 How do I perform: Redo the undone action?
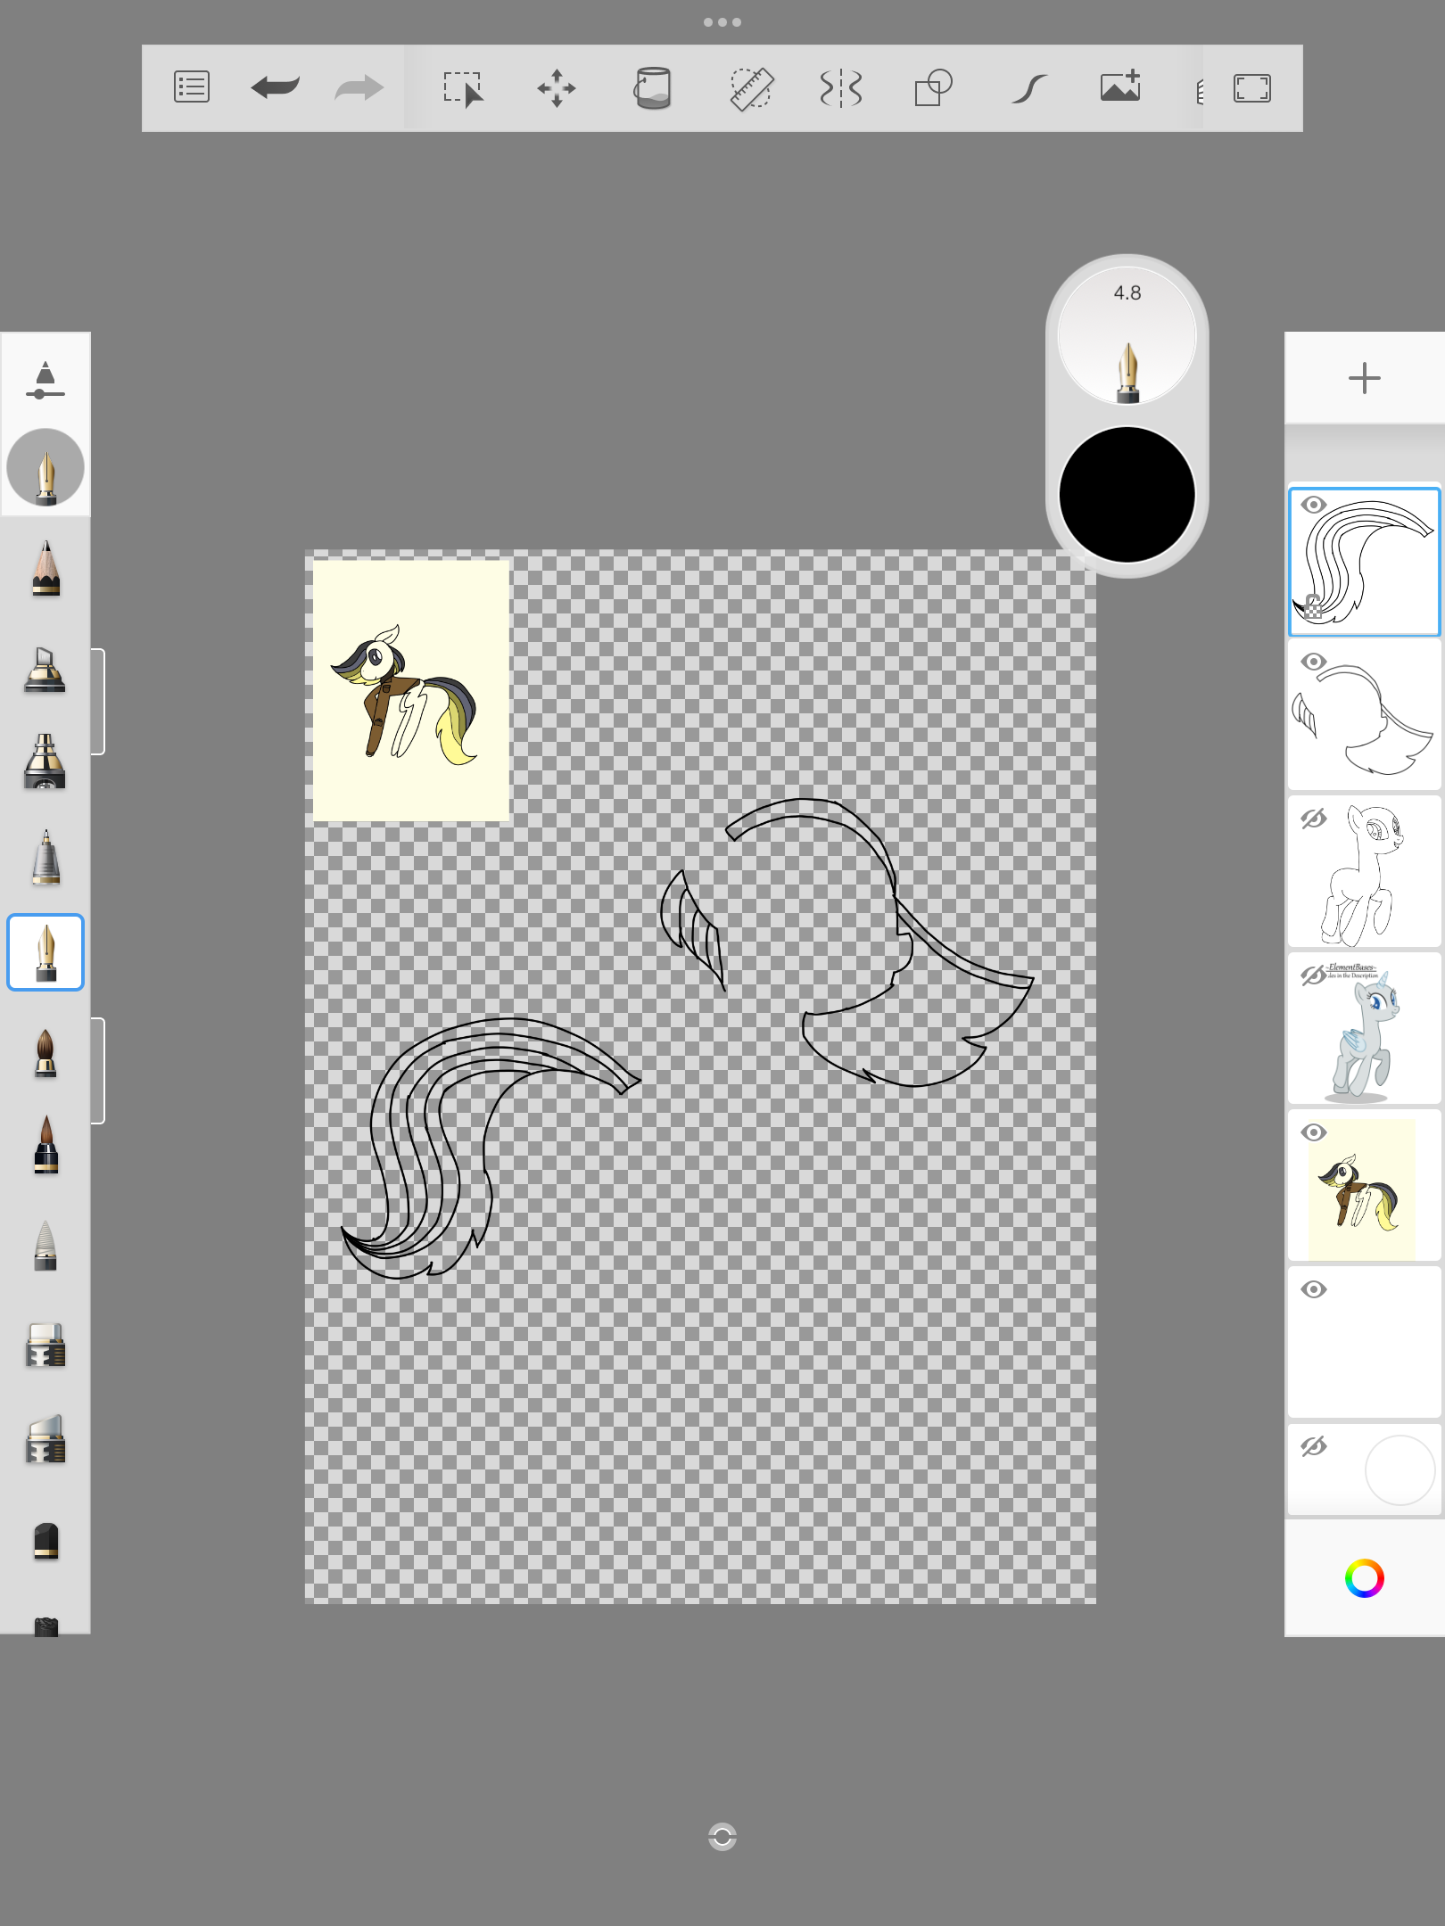[359, 87]
